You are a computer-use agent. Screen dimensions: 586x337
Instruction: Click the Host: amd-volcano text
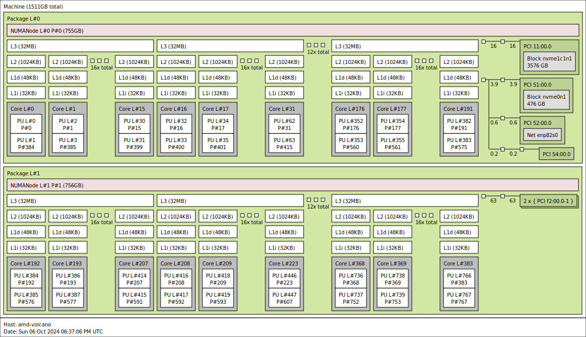click(x=27, y=324)
